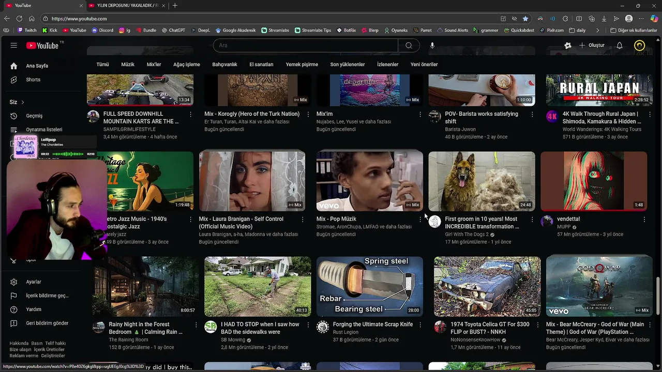Open the God of War Mix title link
This screenshot has width=662, height=372.
pos(595,328)
